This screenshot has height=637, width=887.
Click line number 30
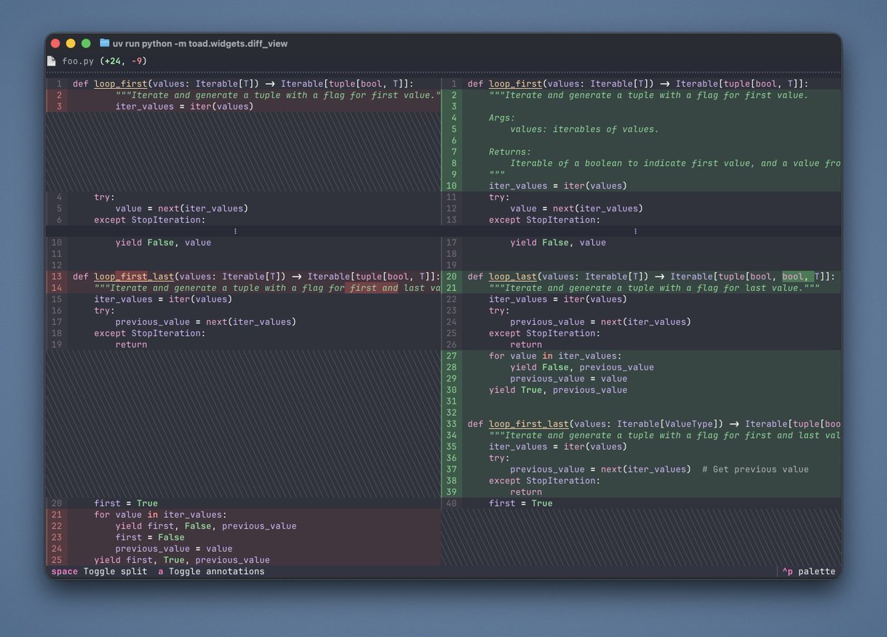click(x=452, y=390)
